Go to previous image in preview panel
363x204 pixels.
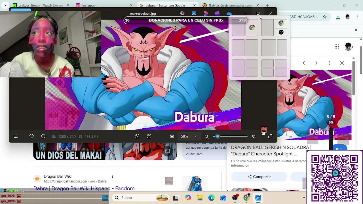click(x=303, y=63)
